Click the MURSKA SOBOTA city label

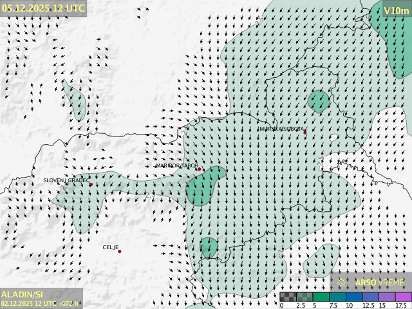click(x=281, y=129)
